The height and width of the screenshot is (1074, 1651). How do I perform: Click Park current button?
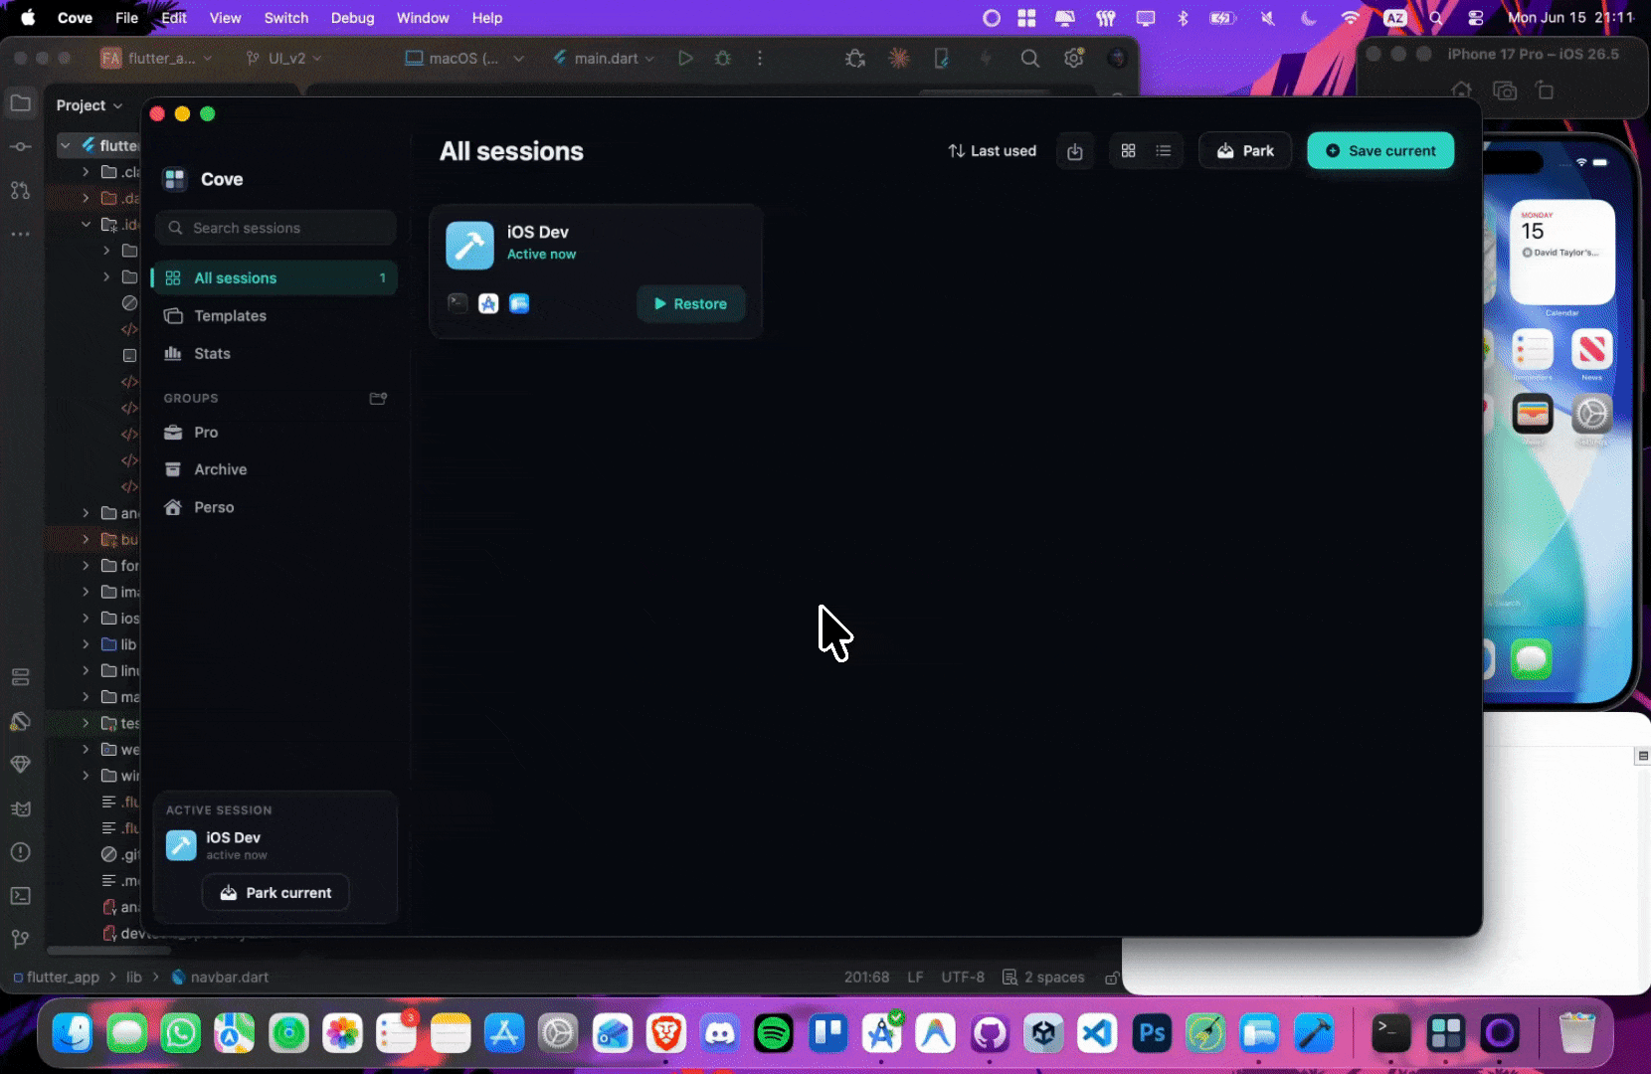point(275,893)
